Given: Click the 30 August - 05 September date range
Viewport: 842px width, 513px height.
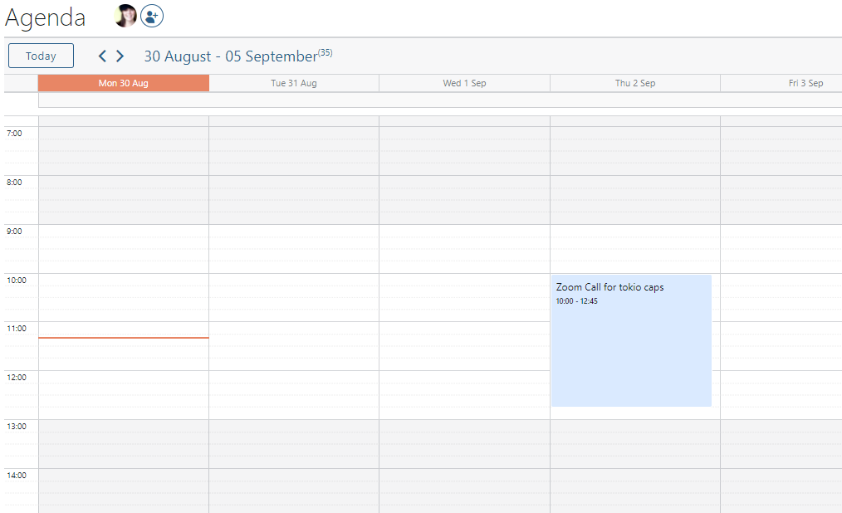Looking at the screenshot, I should pos(230,56).
